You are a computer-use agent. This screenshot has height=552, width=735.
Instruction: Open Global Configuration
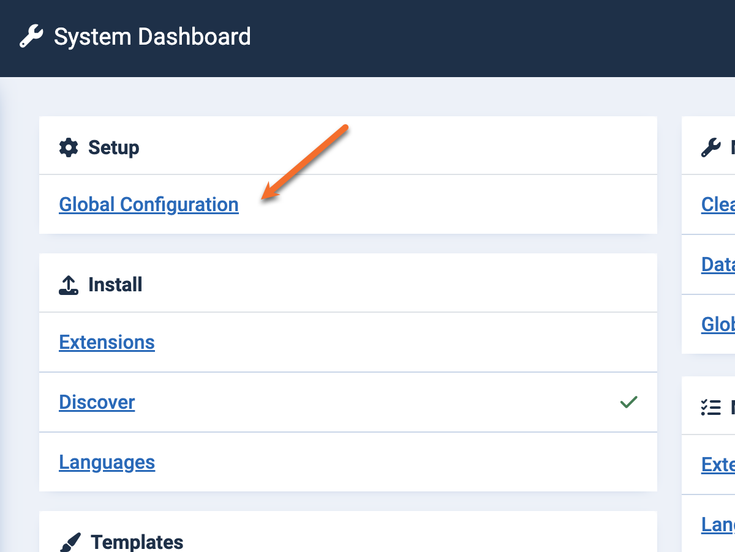tap(148, 204)
